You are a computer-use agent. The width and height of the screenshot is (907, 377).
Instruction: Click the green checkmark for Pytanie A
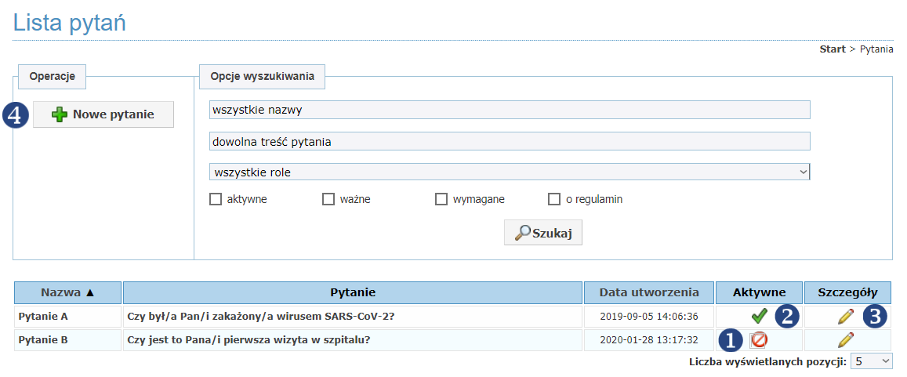(759, 317)
